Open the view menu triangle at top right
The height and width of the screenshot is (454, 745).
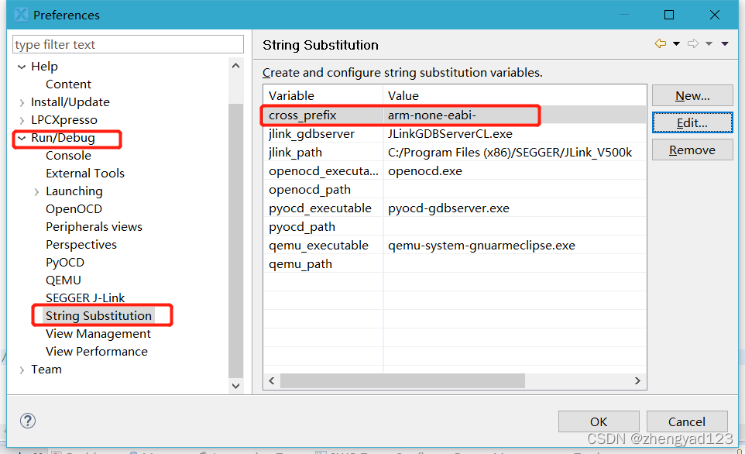click(725, 44)
